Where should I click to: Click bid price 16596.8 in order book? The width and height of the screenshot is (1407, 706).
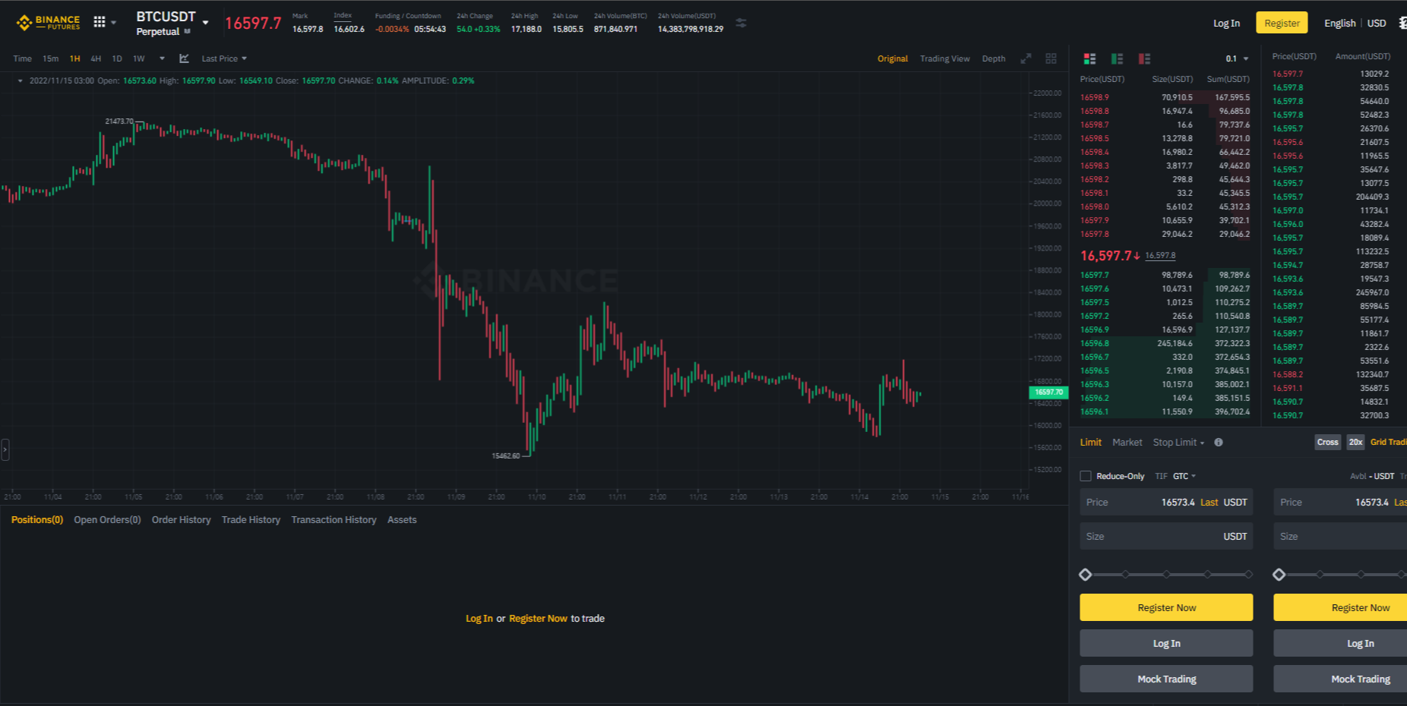pyautogui.click(x=1095, y=343)
